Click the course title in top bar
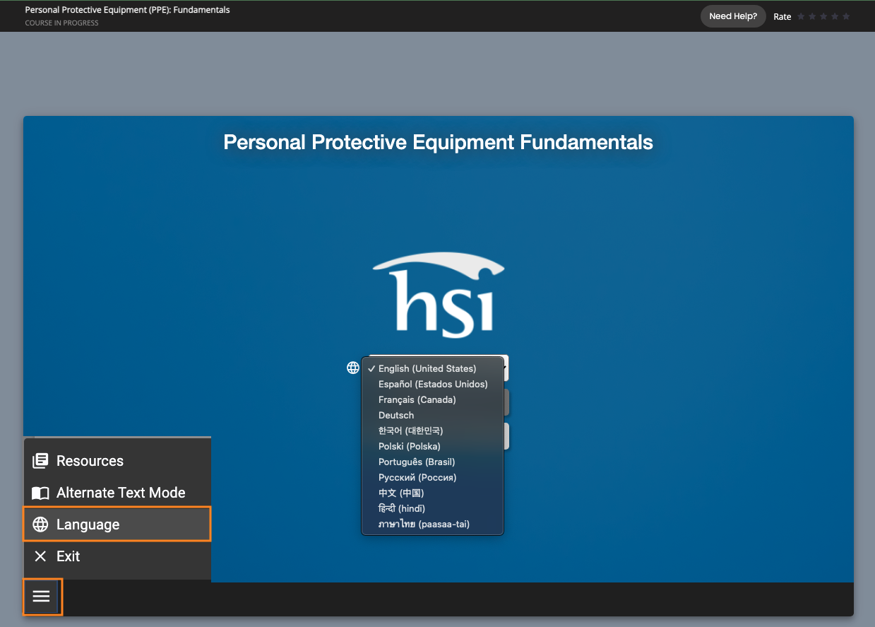The width and height of the screenshot is (875, 627). coord(127,10)
